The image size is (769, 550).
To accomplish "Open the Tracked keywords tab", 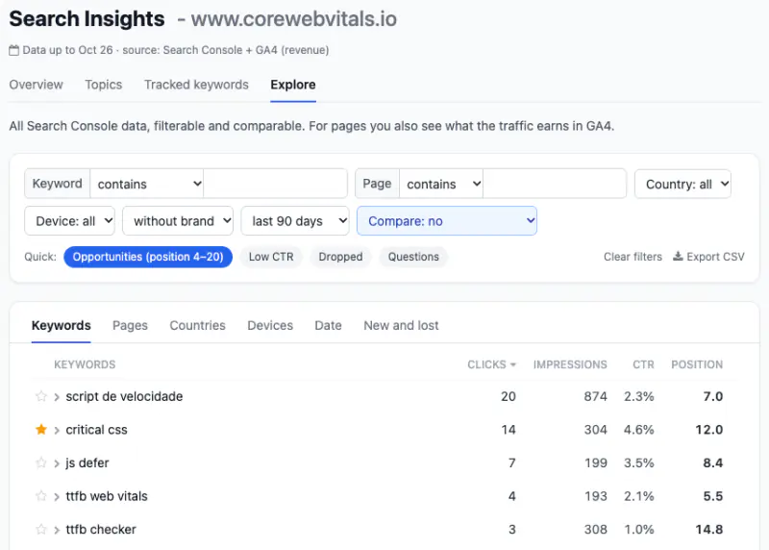I will pyautogui.click(x=196, y=85).
